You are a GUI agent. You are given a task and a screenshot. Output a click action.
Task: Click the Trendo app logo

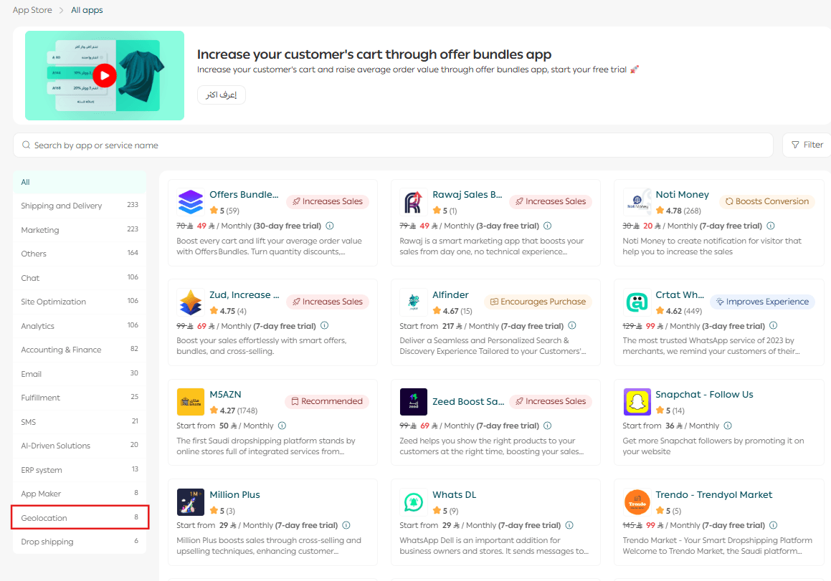pos(637,502)
